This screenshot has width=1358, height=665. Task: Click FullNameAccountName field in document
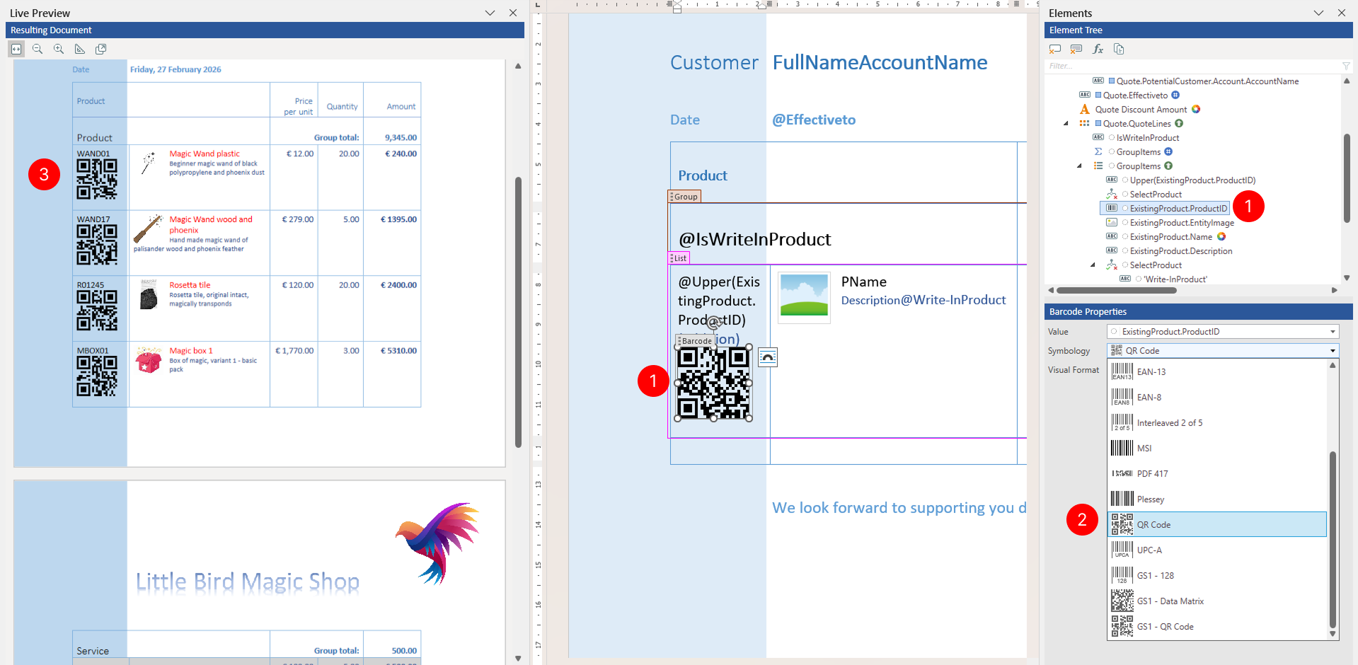pos(880,62)
